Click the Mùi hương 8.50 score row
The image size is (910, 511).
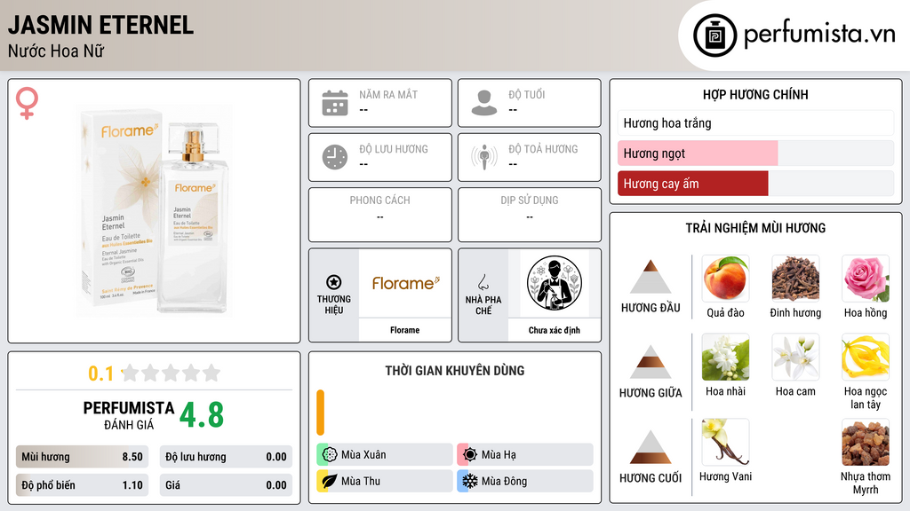(x=82, y=457)
